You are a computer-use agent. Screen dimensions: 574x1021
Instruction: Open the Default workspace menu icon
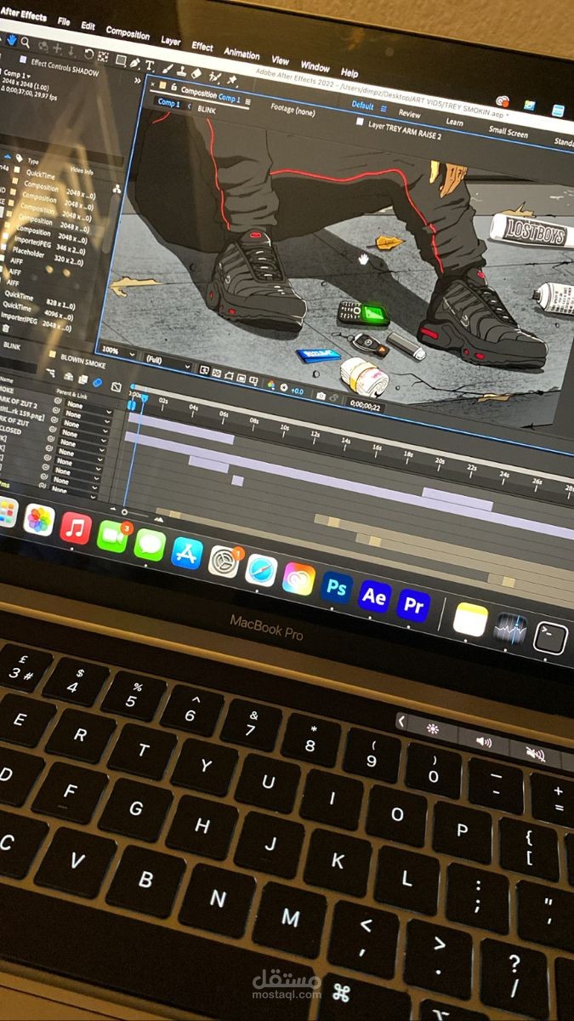(384, 108)
